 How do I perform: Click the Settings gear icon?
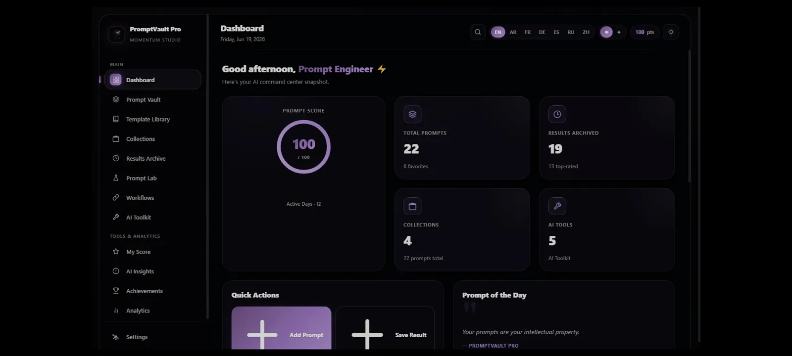116,337
